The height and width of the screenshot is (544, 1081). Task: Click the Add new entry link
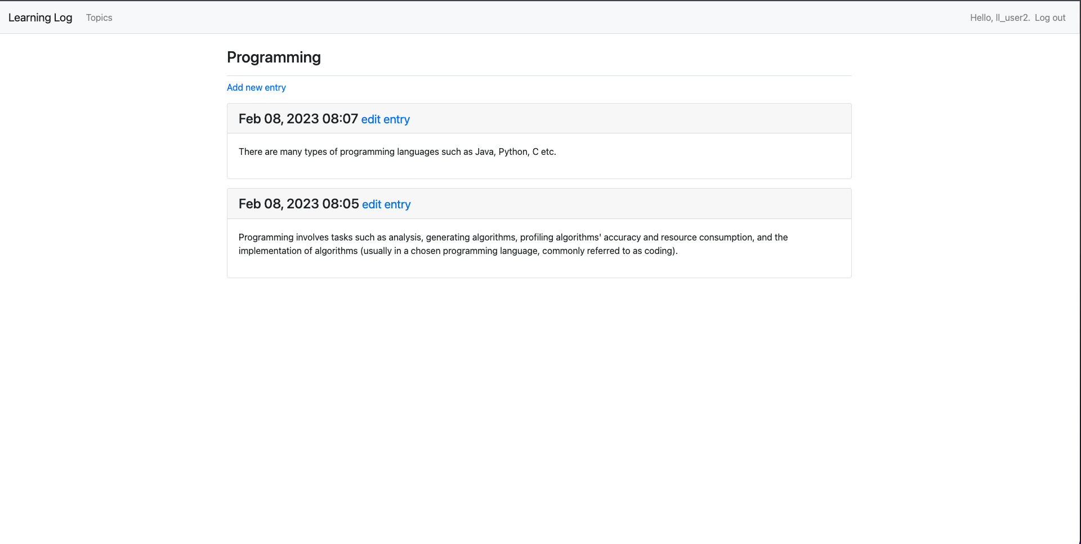pyautogui.click(x=256, y=87)
